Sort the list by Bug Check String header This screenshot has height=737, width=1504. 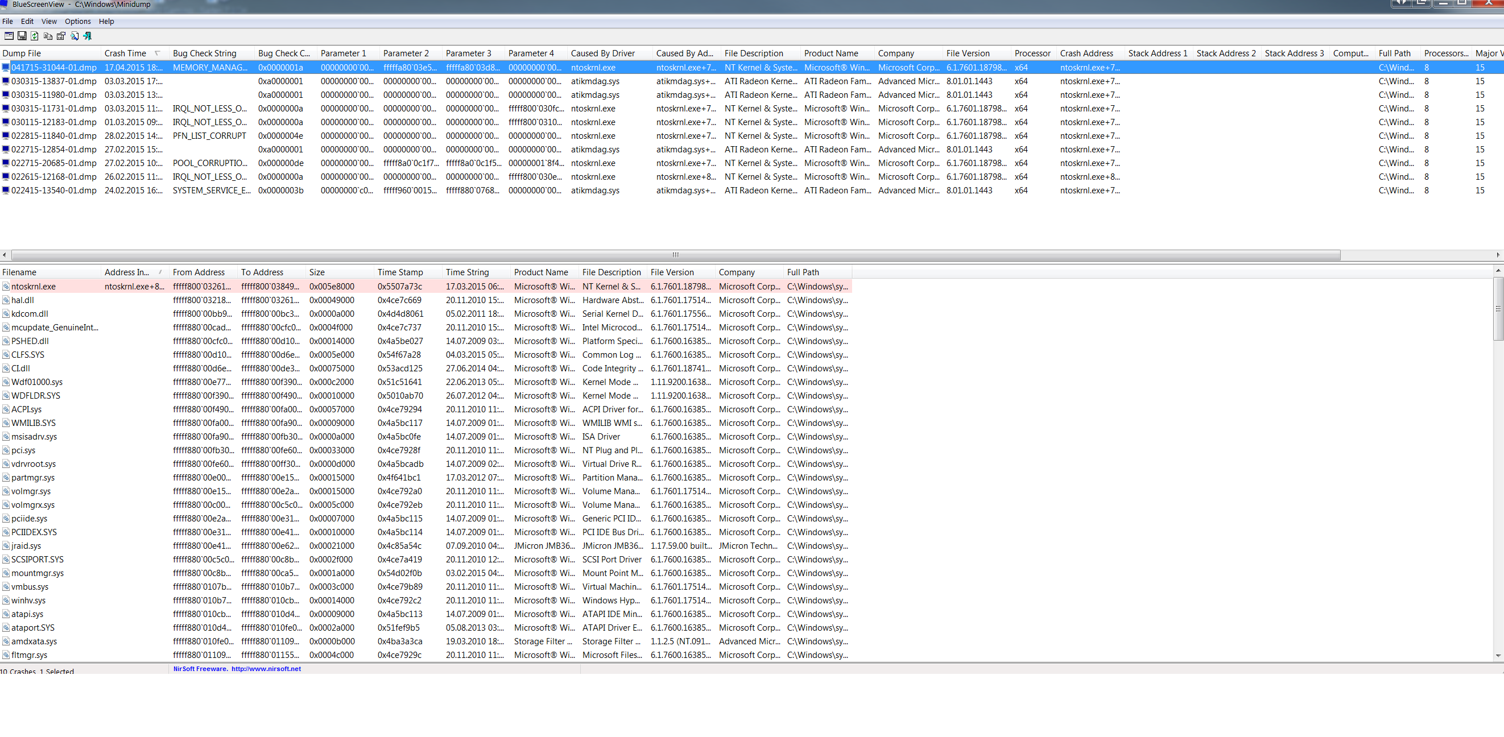click(204, 53)
